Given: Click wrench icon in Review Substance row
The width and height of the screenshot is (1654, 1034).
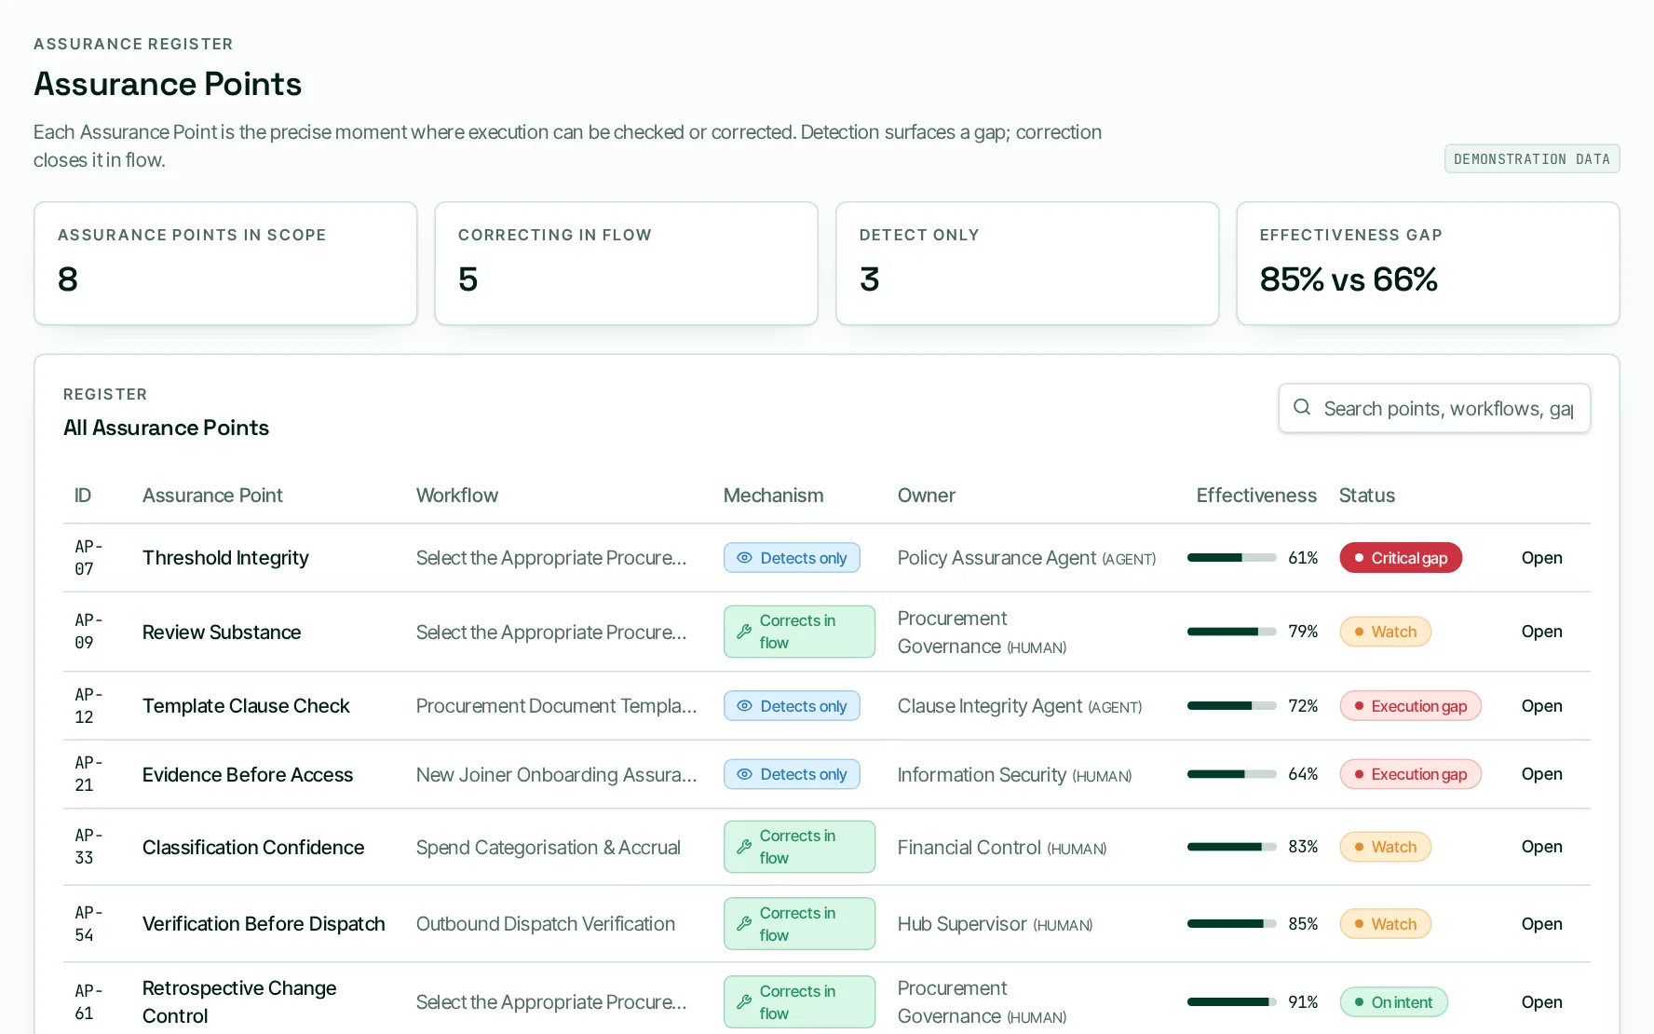Looking at the screenshot, I should [x=744, y=632].
